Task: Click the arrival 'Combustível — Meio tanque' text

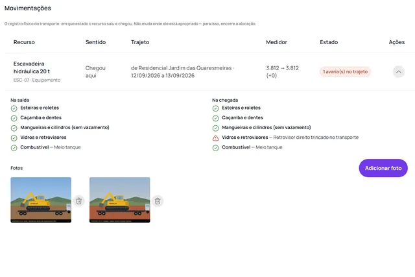Action: coord(252,147)
